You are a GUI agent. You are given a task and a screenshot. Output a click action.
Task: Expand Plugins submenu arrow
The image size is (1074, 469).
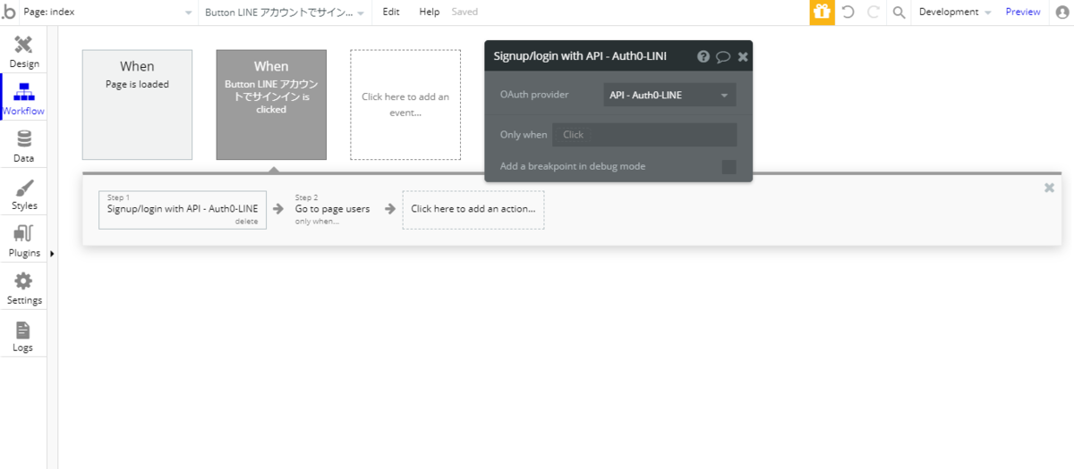click(x=51, y=254)
